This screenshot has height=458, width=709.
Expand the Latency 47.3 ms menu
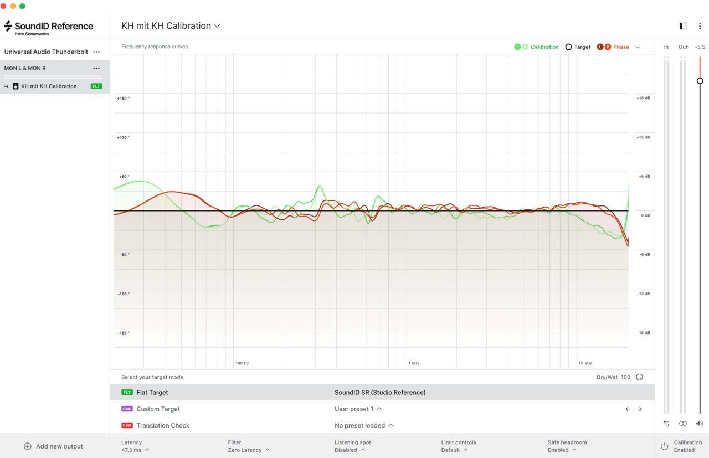(135, 446)
